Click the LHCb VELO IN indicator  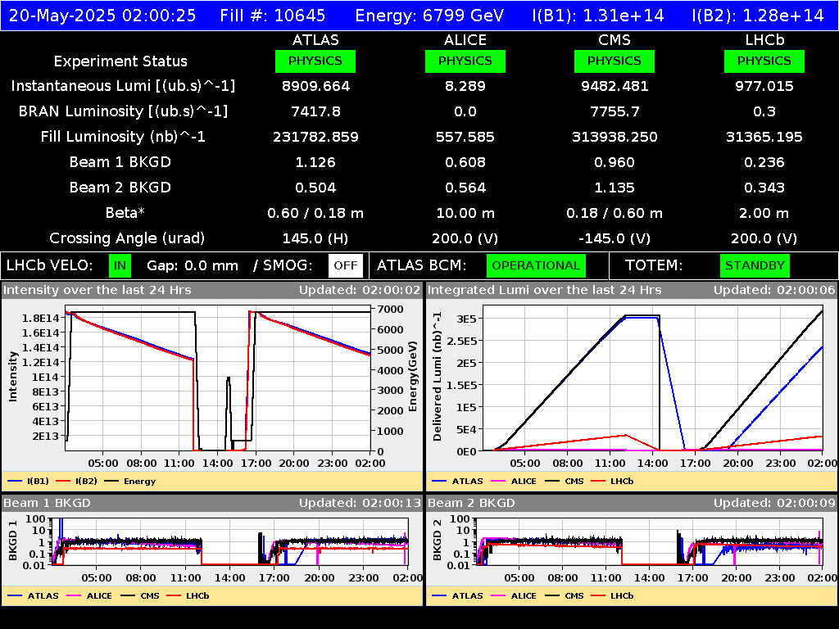120,266
